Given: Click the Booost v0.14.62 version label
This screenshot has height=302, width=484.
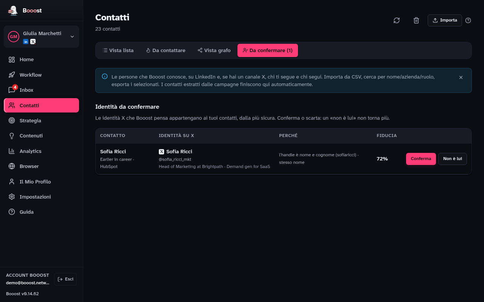Looking at the screenshot, I should [x=22, y=294].
